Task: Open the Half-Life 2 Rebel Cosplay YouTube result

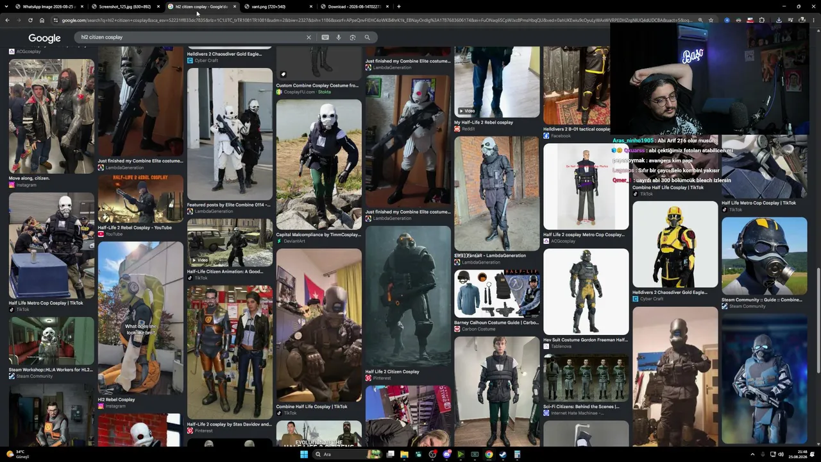Action: (x=140, y=198)
